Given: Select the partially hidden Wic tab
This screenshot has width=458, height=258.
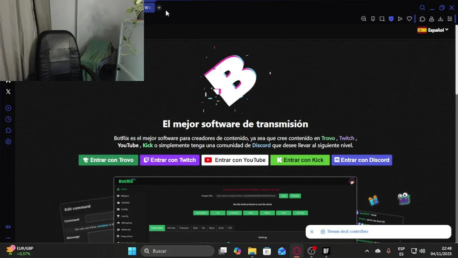Looking at the screenshot, I should click(x=149, y=8).
